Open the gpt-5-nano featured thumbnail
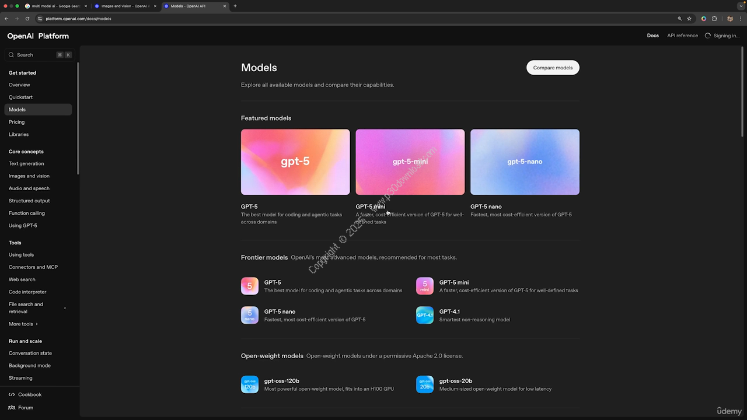Screen dimensions: 747x420 pyautogui.click(x=525, y=162)
